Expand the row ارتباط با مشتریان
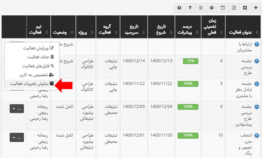The image size is (262, 158). point(257,44)
